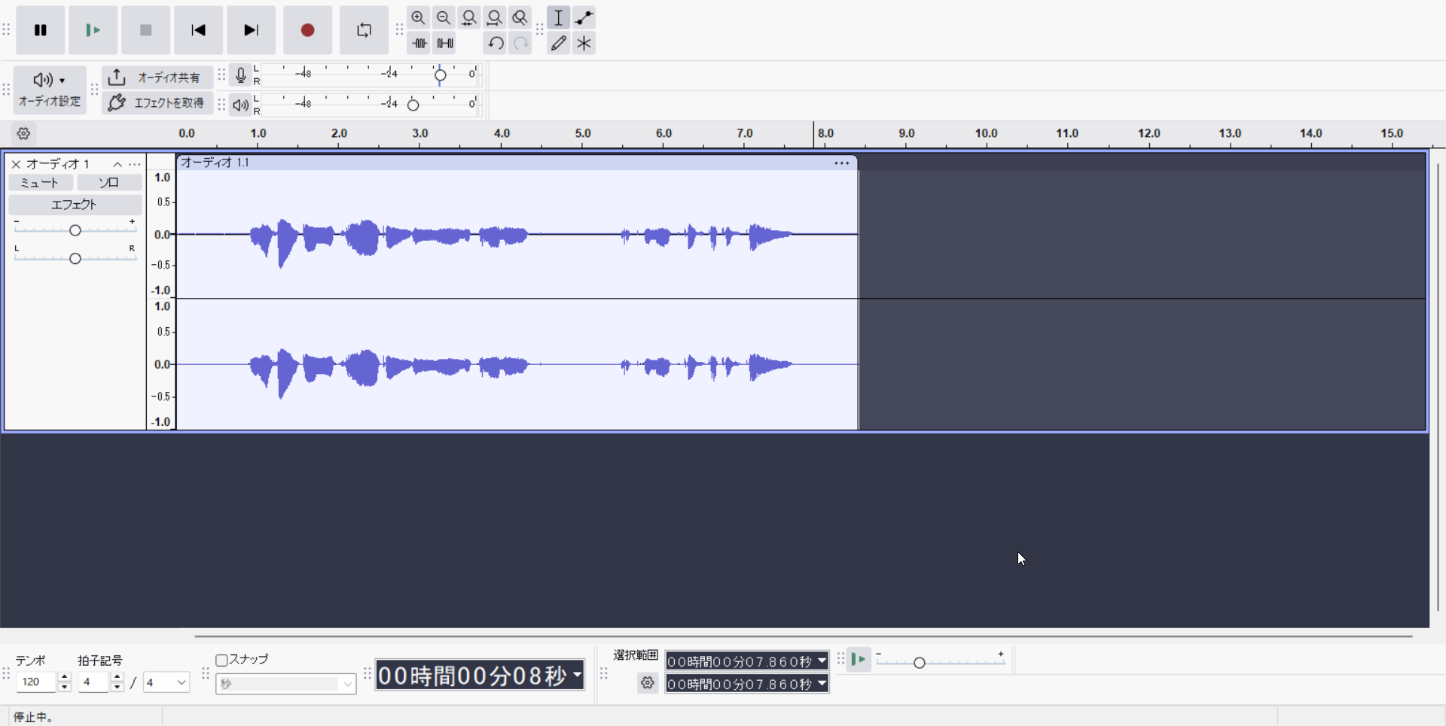1446x726 pixels.
Task: Click the track pan slider knob
Action: pos(75,259)
